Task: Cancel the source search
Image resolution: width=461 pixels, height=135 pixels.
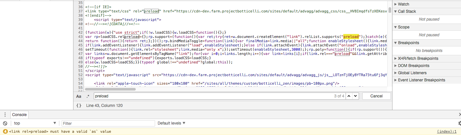Action: (376, 96)
